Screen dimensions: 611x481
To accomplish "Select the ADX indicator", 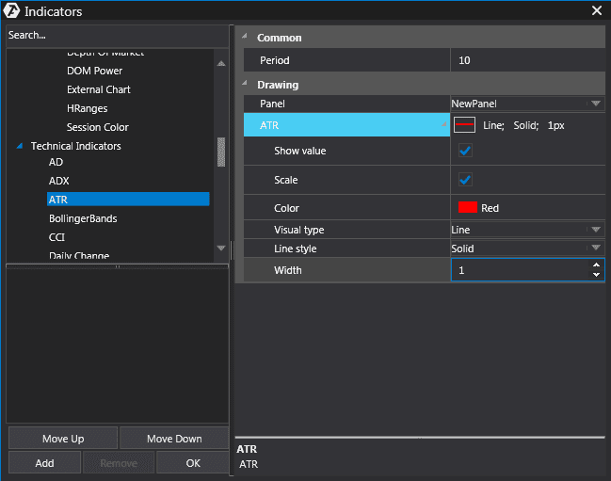I will [59, 180].
